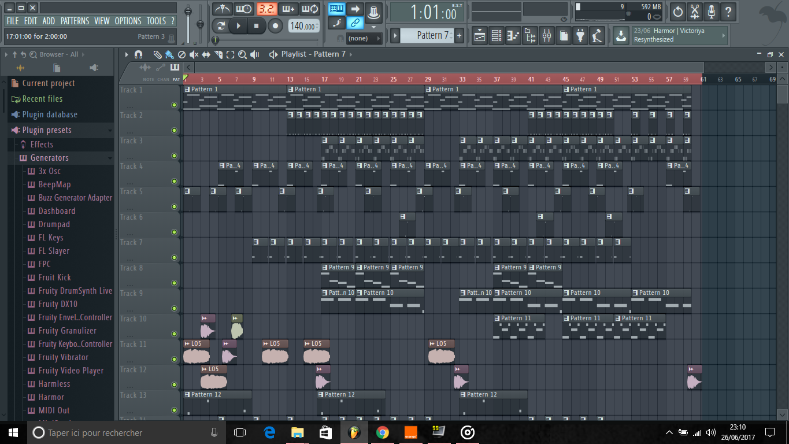Click the undo history circular arrow icon
The image size is (789, 444).
[677, 11]
